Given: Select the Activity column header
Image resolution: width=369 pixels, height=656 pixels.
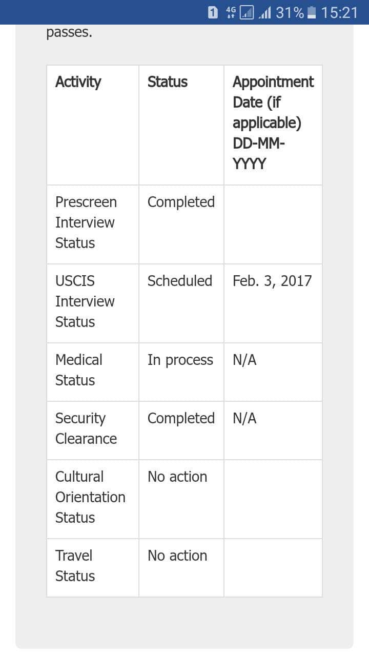Looking at the screenshot, I should 78,82.
